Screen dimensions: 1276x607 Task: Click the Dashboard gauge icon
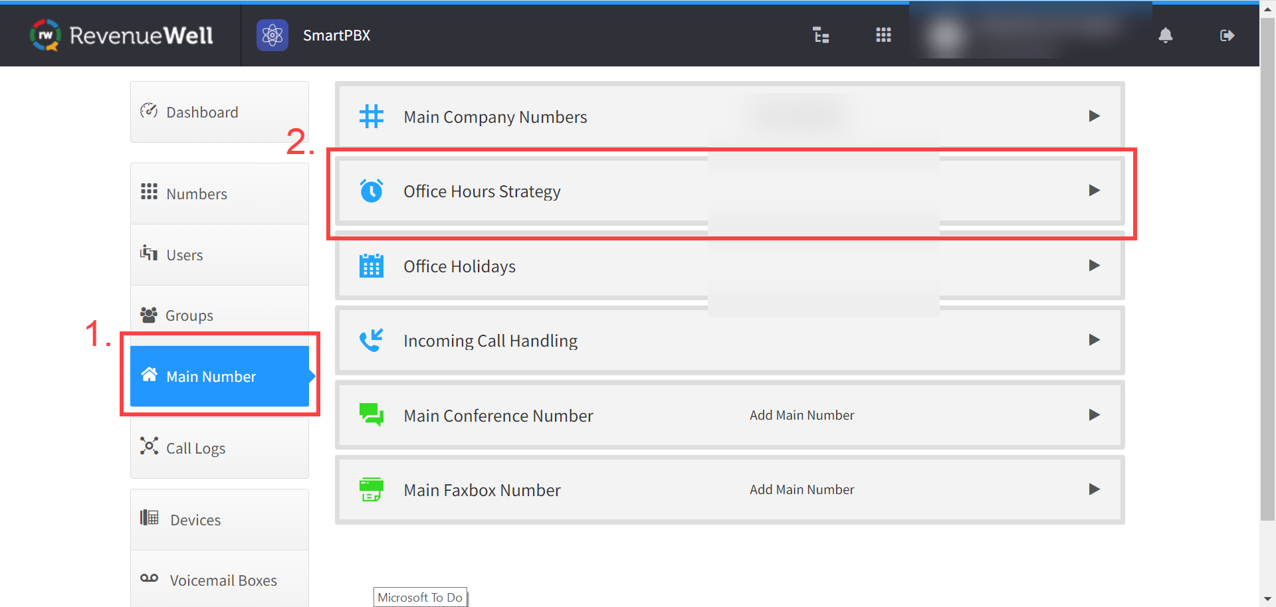149,111
